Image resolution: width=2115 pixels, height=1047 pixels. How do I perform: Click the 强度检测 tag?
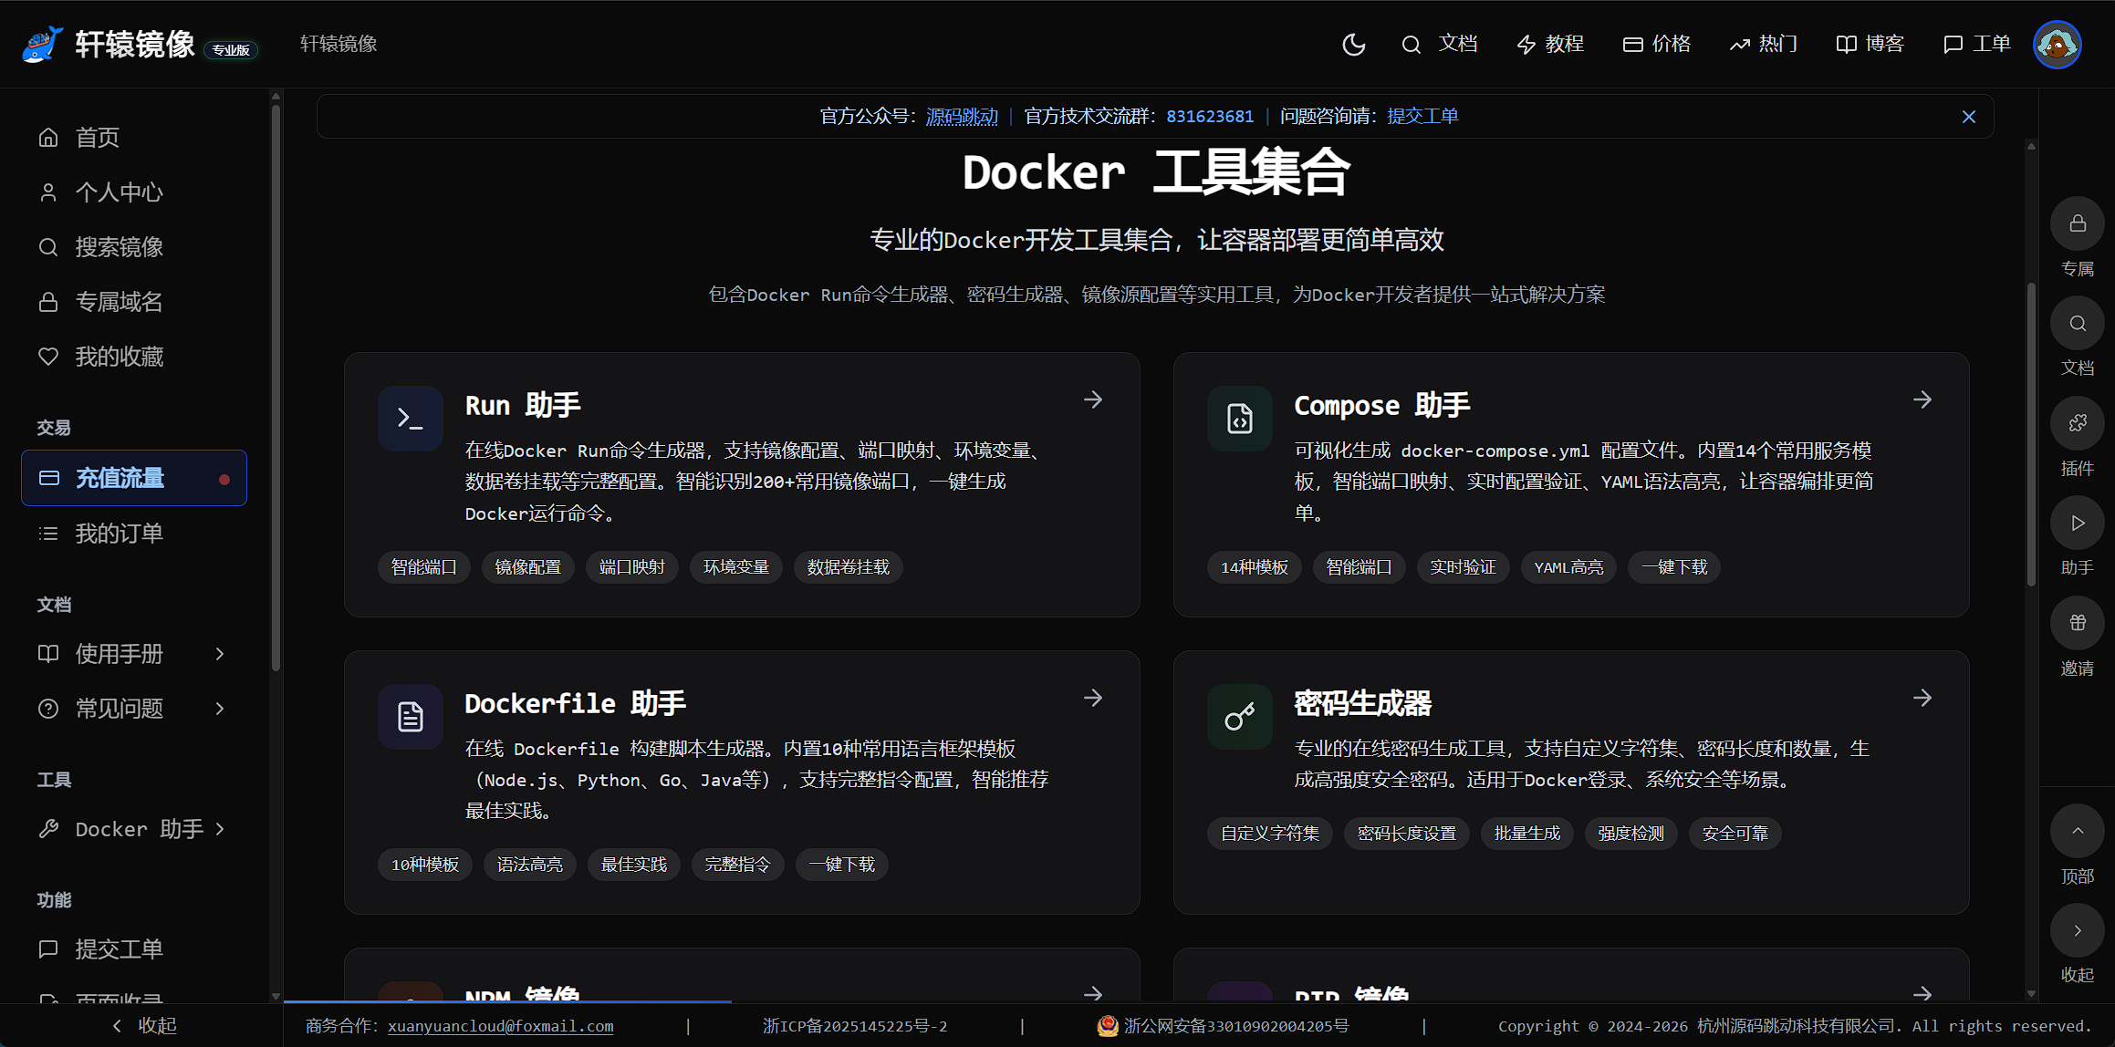click(1631, 834)
